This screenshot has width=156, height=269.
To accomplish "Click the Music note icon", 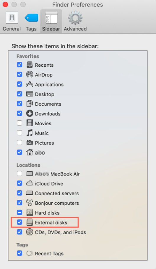I will [30, 133].
